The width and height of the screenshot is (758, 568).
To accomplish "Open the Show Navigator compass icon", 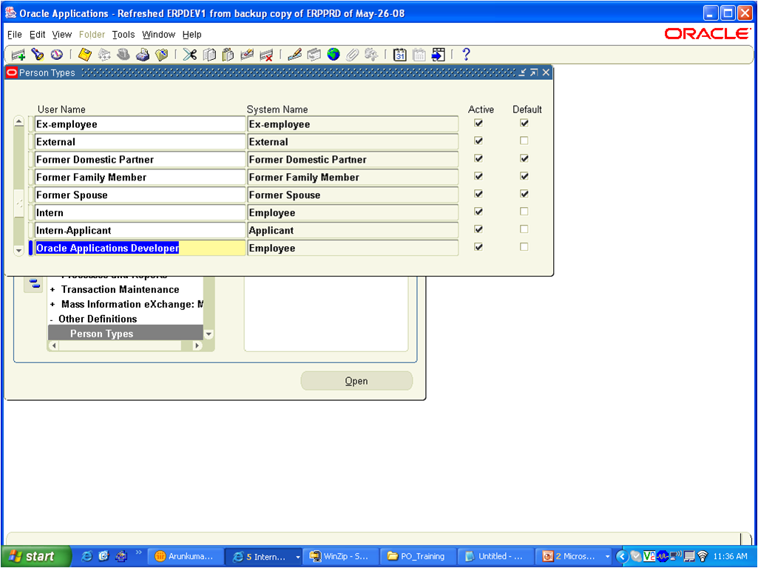I will (57, 54).
